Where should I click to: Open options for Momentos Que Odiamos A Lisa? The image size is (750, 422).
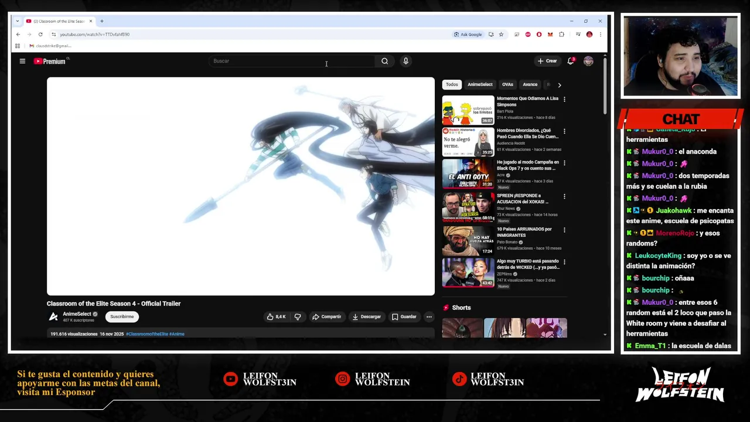pos(564,100)
